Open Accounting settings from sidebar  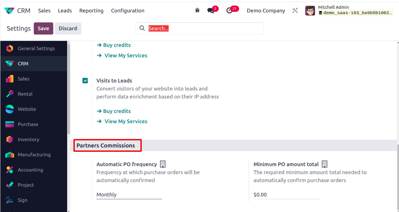point(30,170)
